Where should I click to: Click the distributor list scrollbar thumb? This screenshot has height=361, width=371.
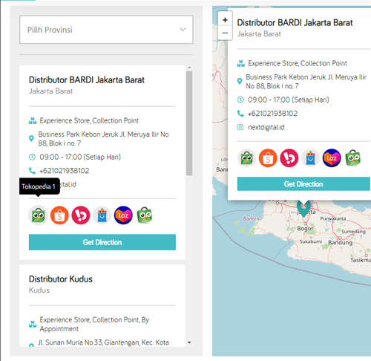point(189,123)
